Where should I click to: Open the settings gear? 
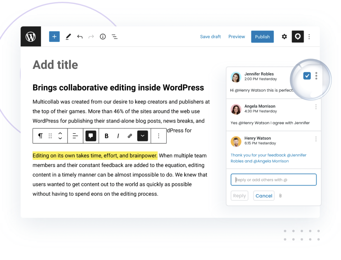(x=284, y=36)
